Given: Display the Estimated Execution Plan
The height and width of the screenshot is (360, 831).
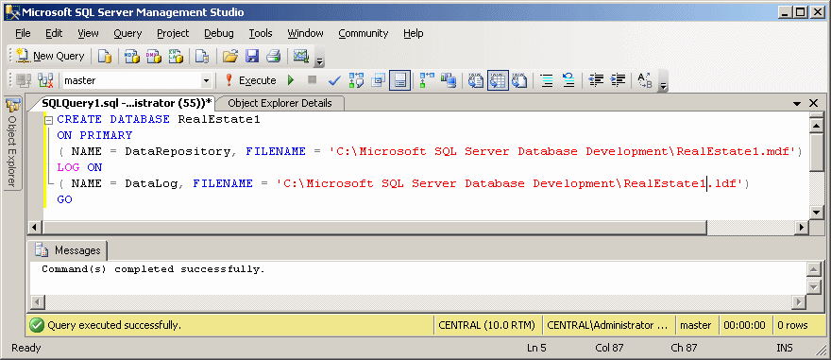Looking at the screenshot, I should coord(356,80).
